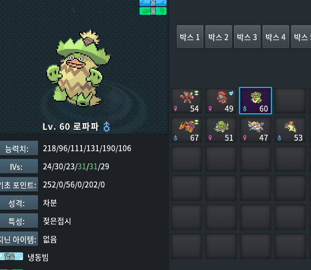
Task: Click the empty slot next to level 60
Action: [290, 101]
